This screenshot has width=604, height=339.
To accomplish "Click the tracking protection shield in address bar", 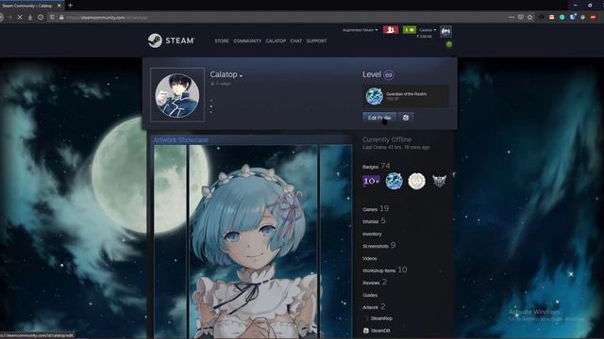I will [x=53, y=17].
